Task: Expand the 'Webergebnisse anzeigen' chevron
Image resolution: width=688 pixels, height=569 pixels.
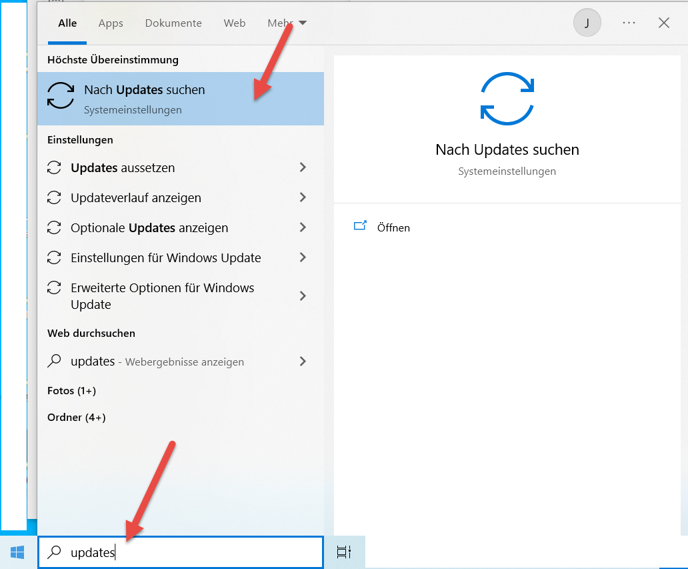Action: (302, 361)
